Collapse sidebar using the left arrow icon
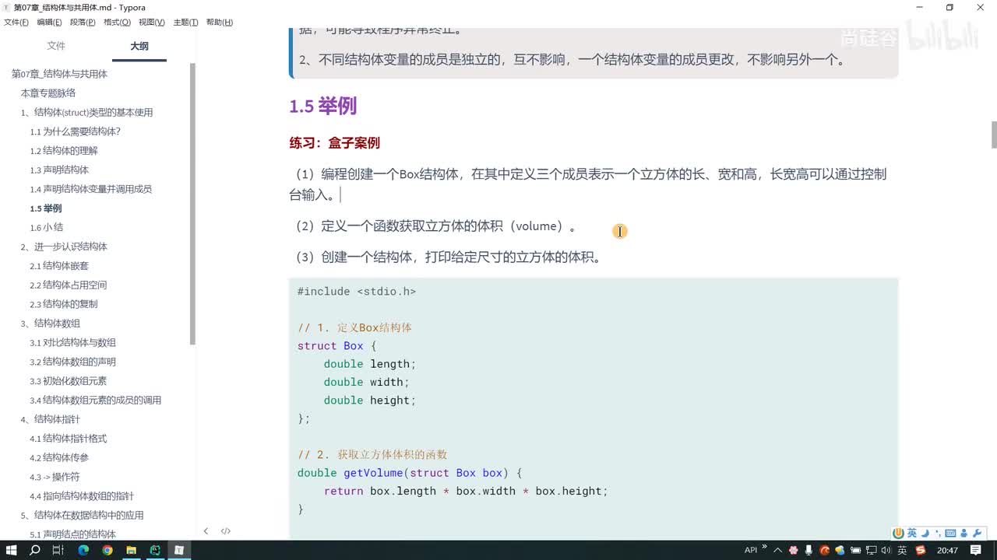 pos(206,531)
